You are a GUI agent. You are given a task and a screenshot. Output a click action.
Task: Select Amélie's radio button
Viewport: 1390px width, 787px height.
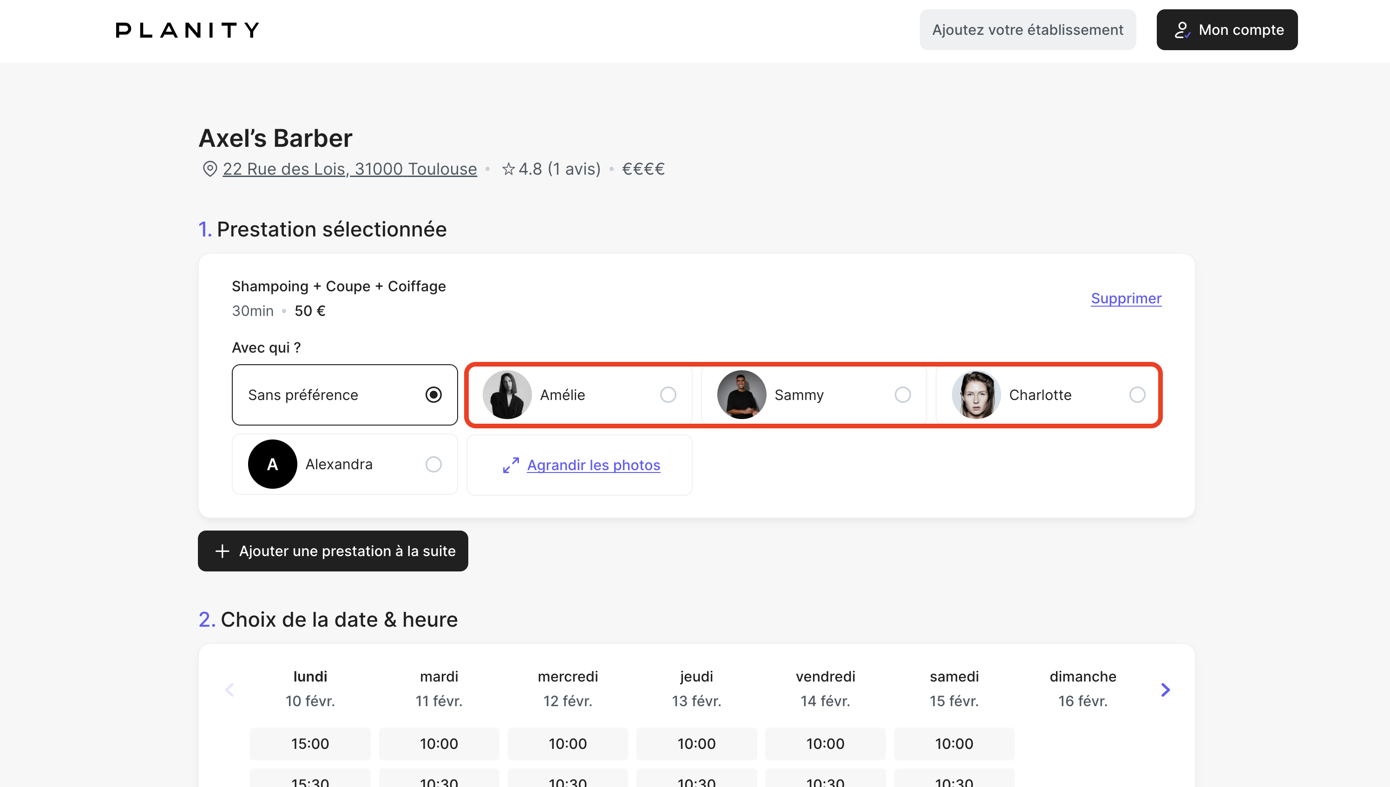668,394
